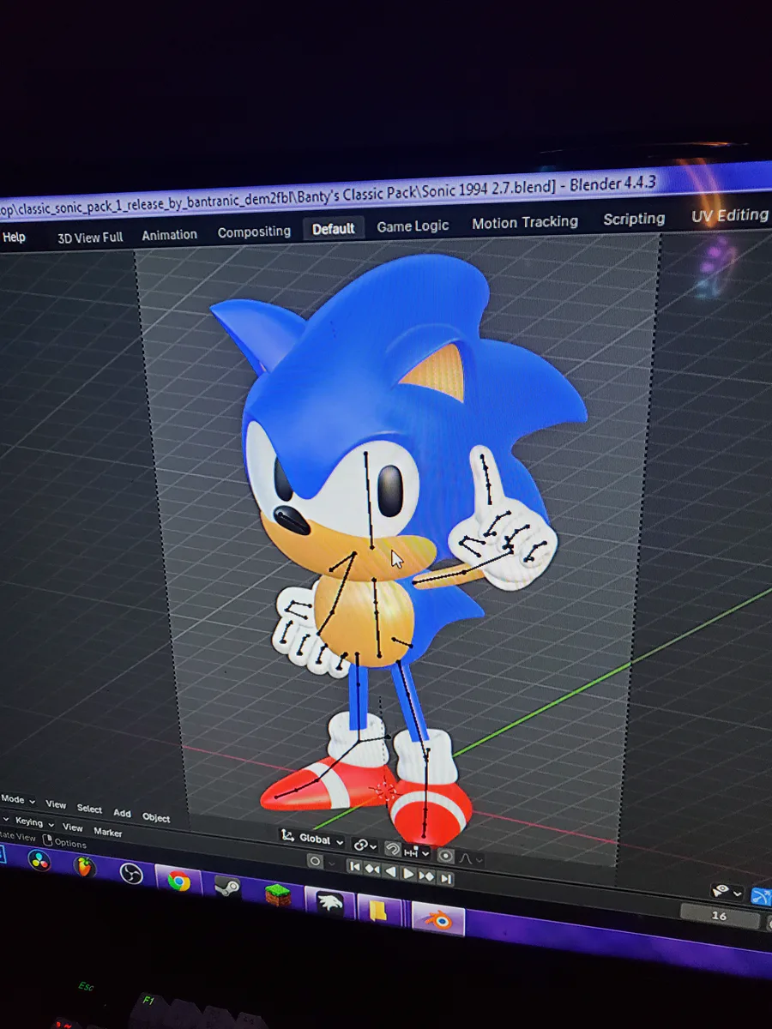Open the viewport Object menu
The height and width of the screenshot is (1029, 772).
pyautogui.click(x=156, y=817)
